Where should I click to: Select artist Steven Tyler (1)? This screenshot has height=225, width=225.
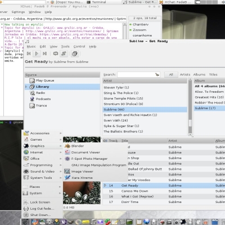click(145, 88)
